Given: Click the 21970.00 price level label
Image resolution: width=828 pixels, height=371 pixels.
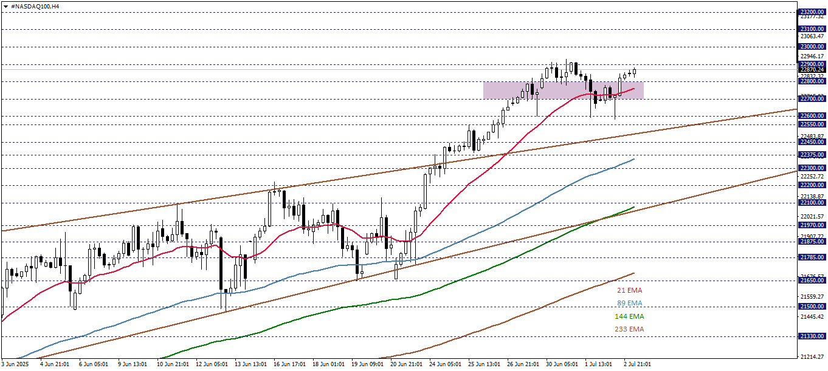Looking at the screenshot, I should tap(812, 225).
